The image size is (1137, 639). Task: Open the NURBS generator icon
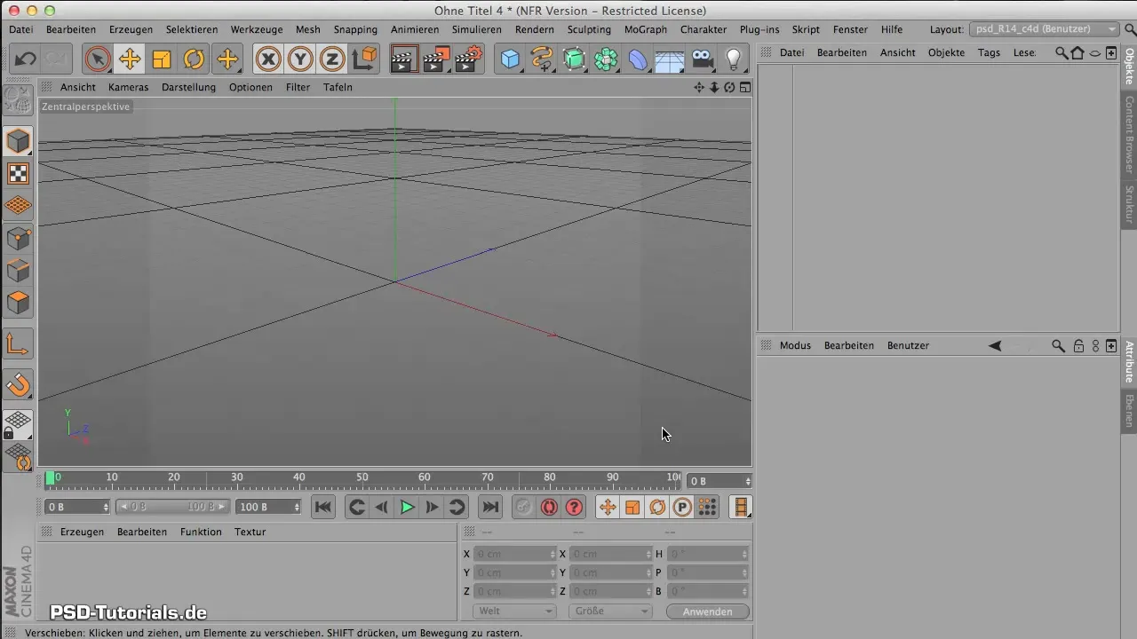click(575, 59)
